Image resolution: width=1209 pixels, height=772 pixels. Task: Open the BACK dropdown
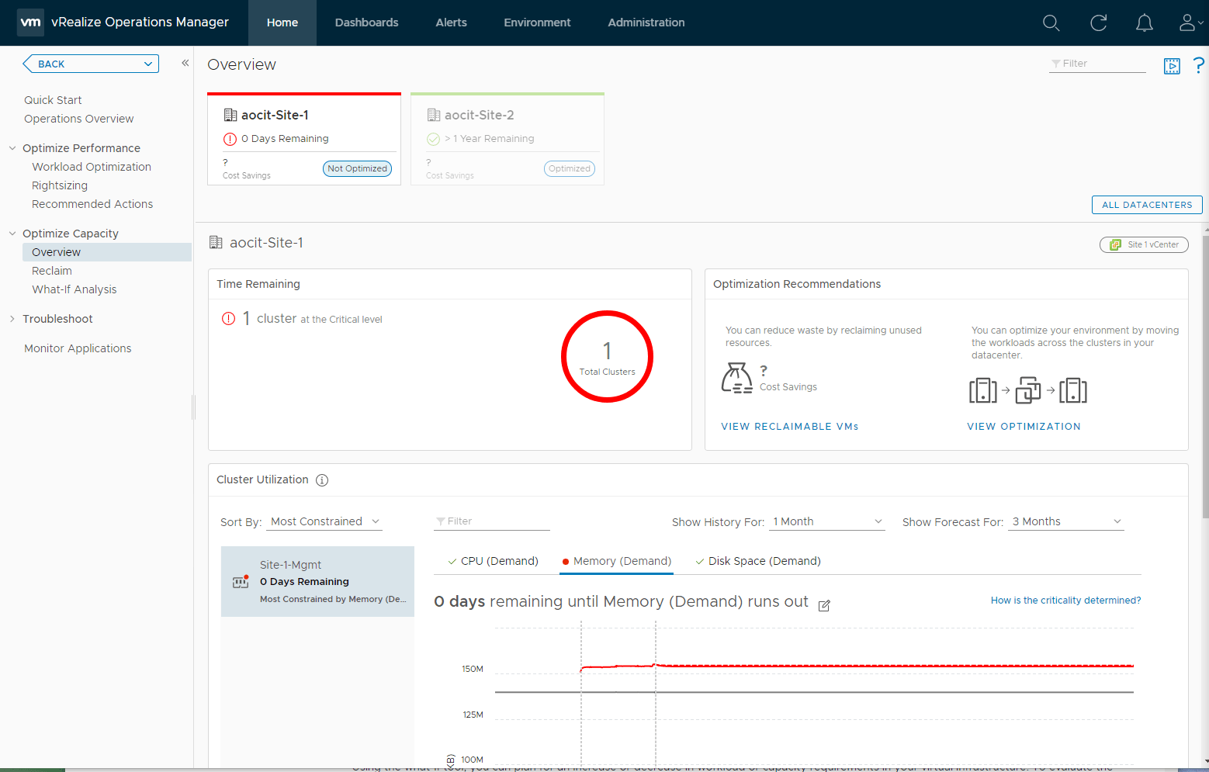pyautogui.click(x=91, y=64)
